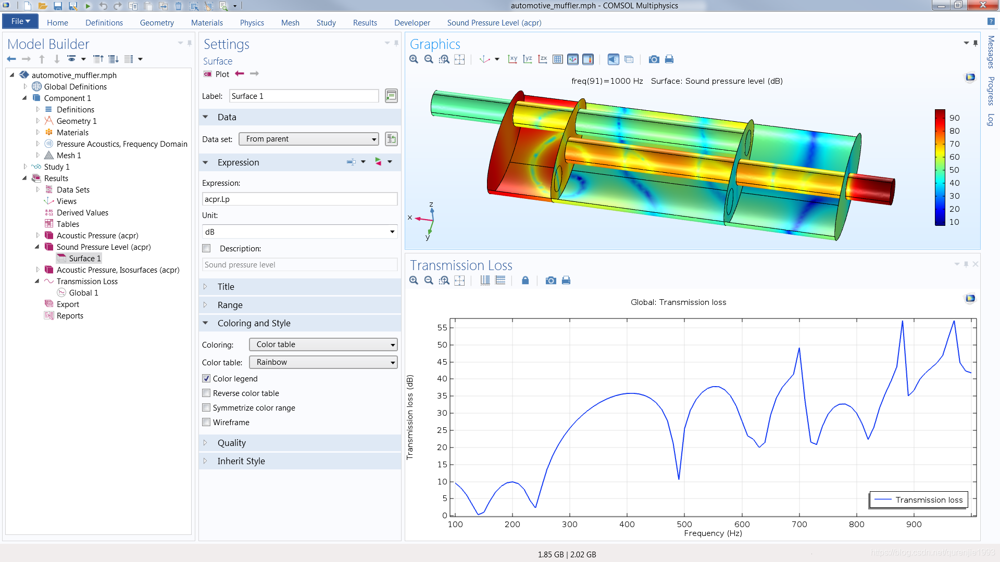This screenshot has width=1000, height=562.
Task: Enable the Wireframe checkbox
Action: (207, 422)
